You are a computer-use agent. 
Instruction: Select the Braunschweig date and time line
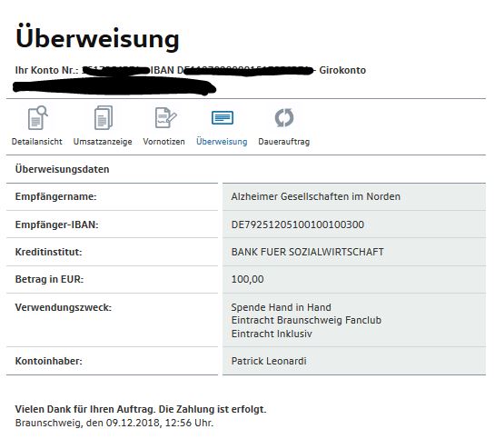click(114, 423)
